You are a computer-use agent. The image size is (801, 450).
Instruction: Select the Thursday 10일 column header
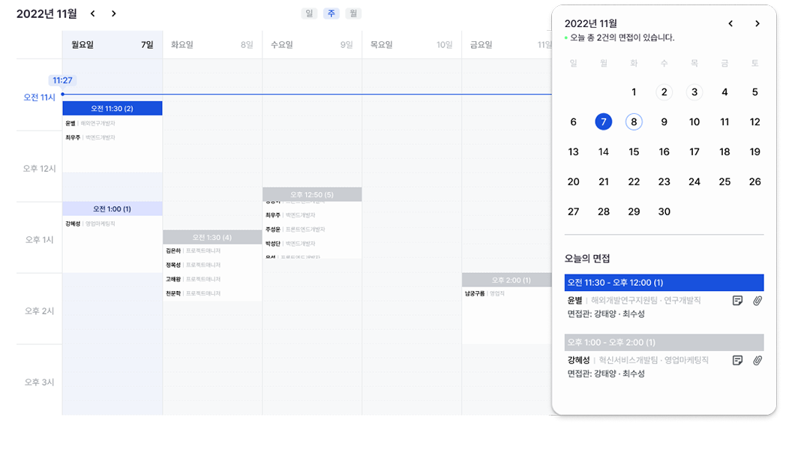coord(412,45)
